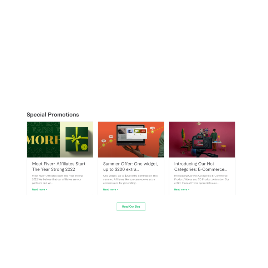268x268 pixels.
Task: Open the orange laptop widget promotion image
Action: [x=131, y=139]
